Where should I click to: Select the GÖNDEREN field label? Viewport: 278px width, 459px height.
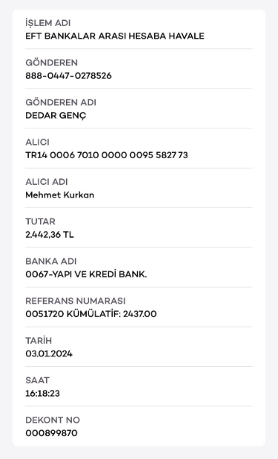click(51, 62)
